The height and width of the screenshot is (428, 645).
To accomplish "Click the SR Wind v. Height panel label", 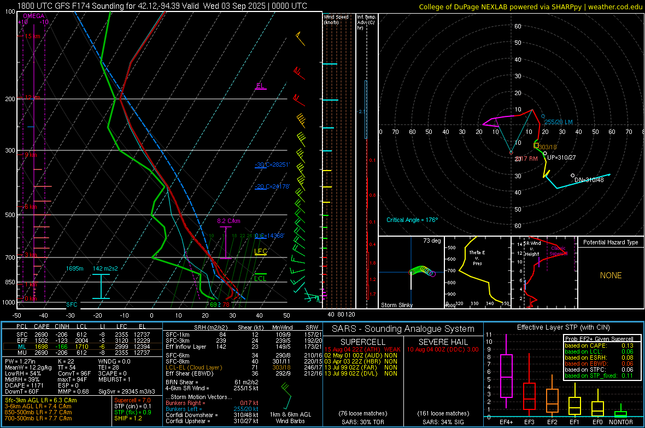I will click(531, 249).
